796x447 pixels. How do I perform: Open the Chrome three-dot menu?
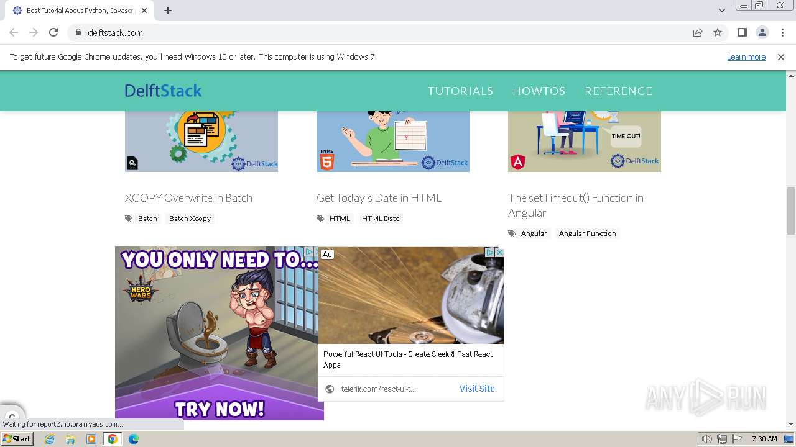782,32
